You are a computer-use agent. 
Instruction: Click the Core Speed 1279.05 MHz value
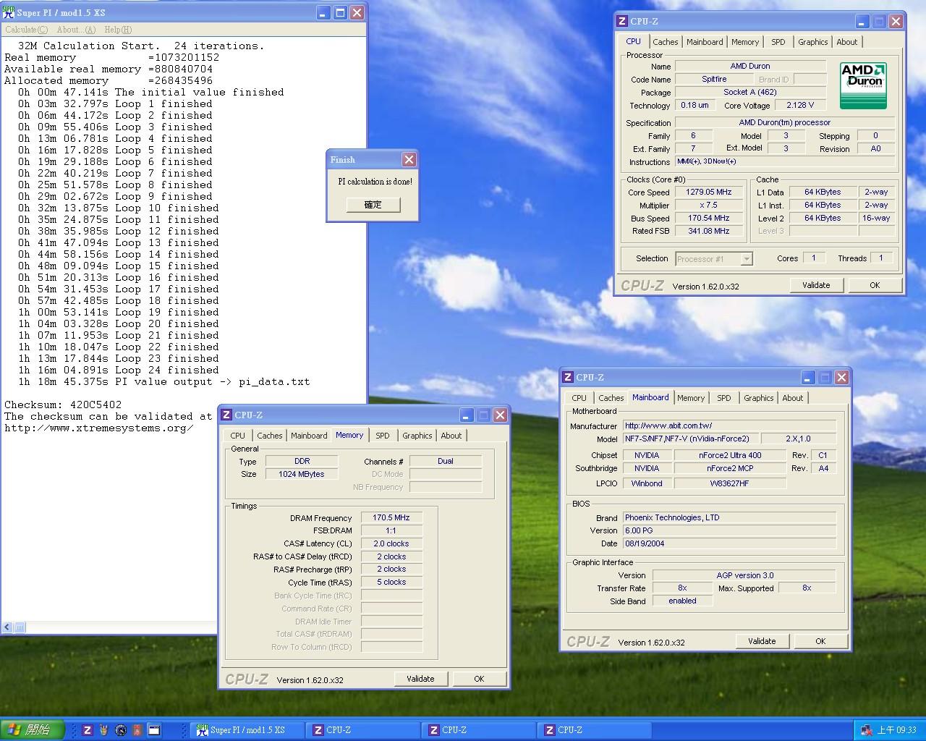(x=709, y=192)
